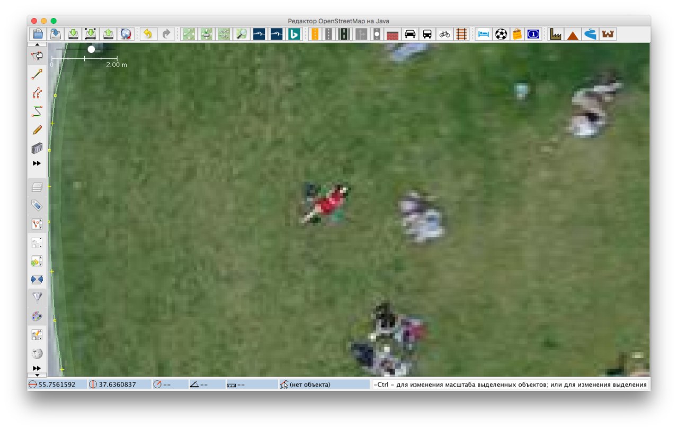
Task: Open the WMS/TMS imagery icon
Action: [x=224, y=34]
